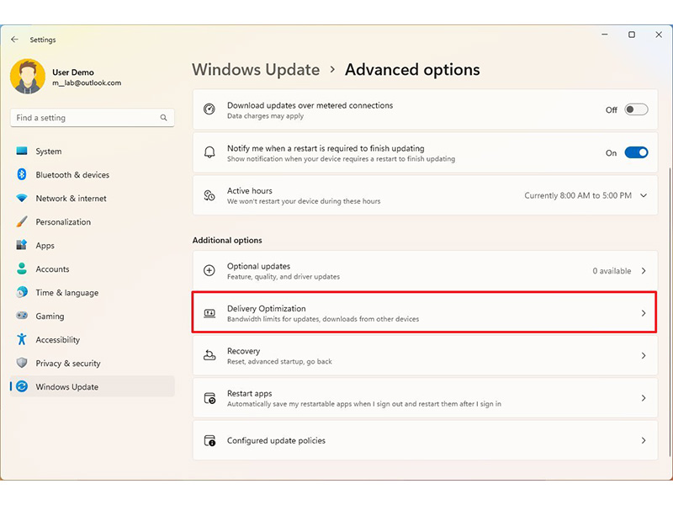Open Delivery Optimization chevron
The image size is (673, 505).
tap(644, 313)
